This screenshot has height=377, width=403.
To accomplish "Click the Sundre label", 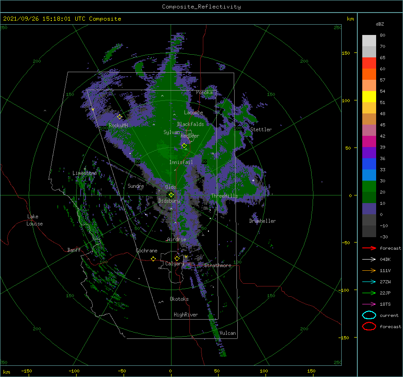I will click(136, 186).
